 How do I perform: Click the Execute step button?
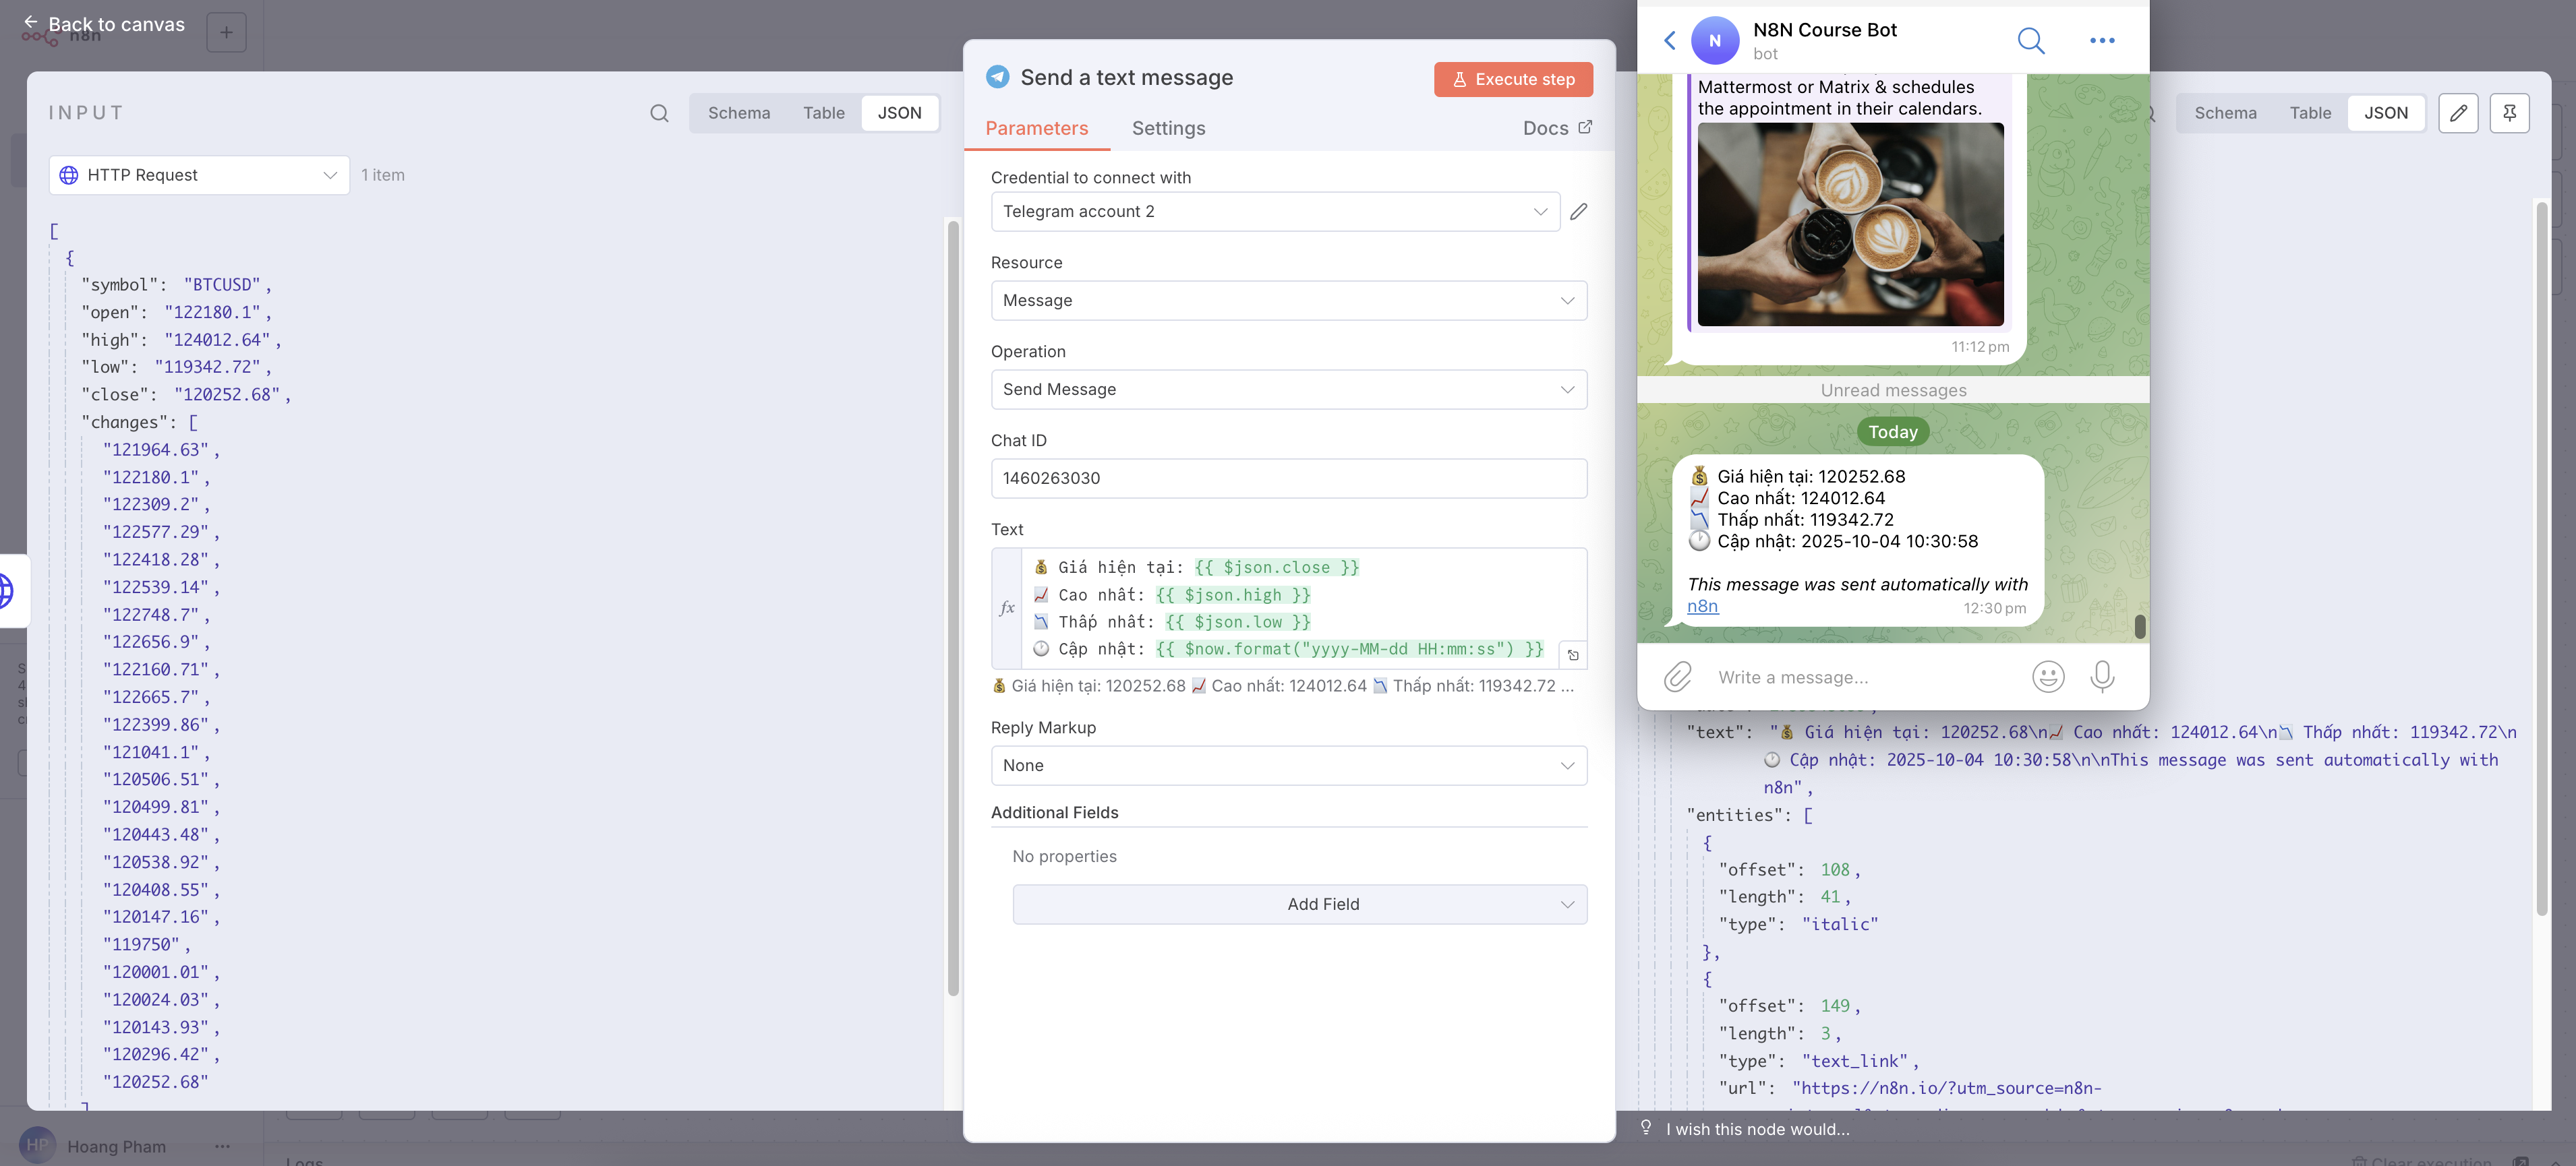pos(1513,79)
